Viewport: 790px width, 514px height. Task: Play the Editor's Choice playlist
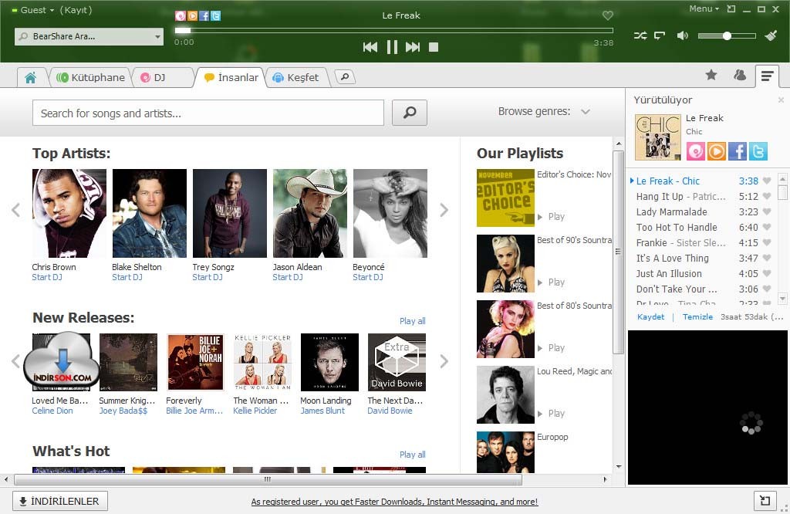tap(552, 217)
